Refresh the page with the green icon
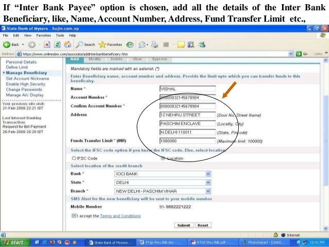Screen dimensions: 329x247 (x=57, y=44)
